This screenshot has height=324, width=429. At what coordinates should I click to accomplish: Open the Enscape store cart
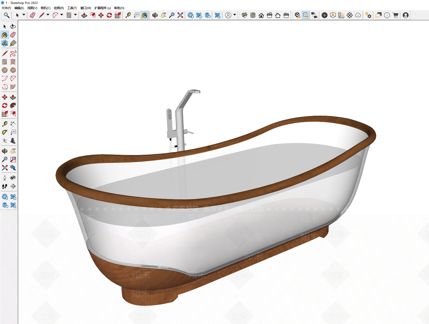[395, 15]
